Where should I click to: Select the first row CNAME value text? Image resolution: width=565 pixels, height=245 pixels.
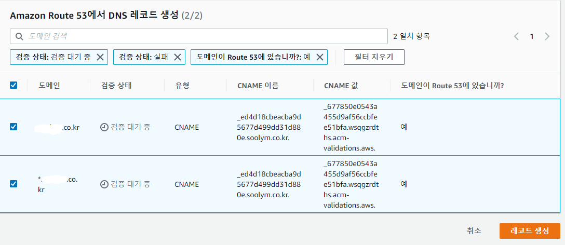pos(351,127)
